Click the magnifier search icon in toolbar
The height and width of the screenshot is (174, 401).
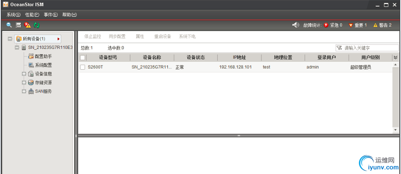pos(9,25)
